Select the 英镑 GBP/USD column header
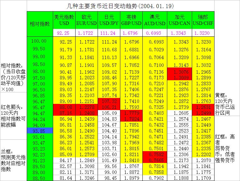The width and height of the screenshot is (240, 181). click(131, 20)
